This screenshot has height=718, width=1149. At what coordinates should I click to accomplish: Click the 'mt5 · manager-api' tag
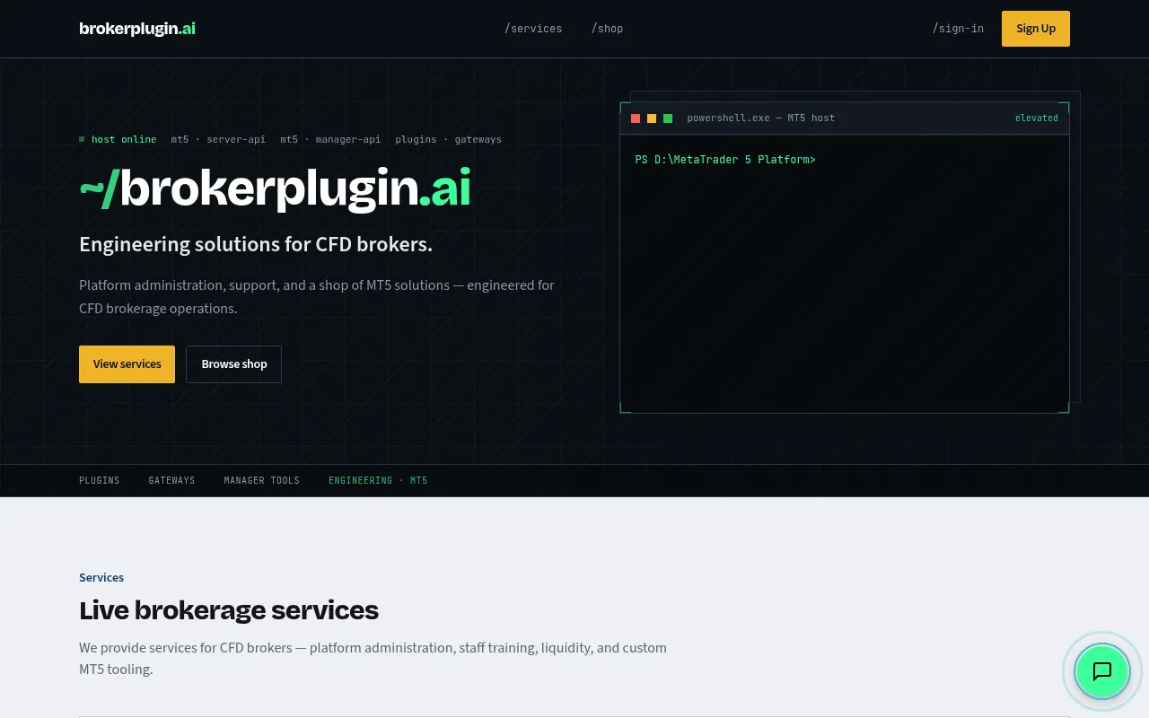click(330, 140)
